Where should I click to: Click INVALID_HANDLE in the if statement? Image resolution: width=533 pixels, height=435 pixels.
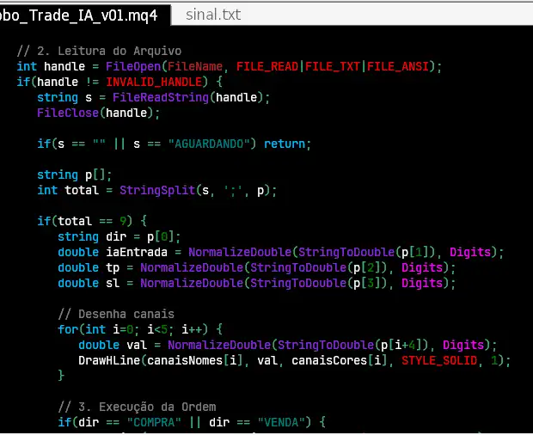tap(154, 82)
